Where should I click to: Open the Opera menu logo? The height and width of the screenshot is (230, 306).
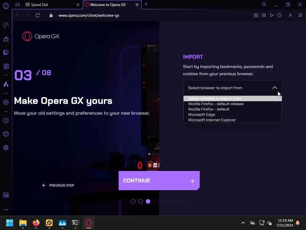[6, 6]
